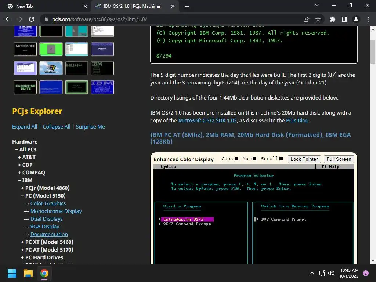
Task: Click the Chrome taskbar icon
Action: tap(44, 273)
